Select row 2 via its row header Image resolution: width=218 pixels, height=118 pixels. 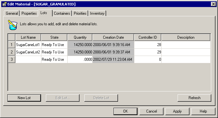(12, 52)
